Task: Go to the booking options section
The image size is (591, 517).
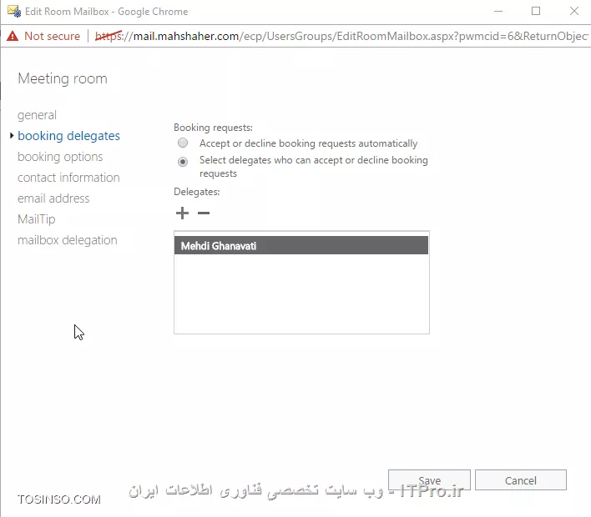Action: (60, 157)
